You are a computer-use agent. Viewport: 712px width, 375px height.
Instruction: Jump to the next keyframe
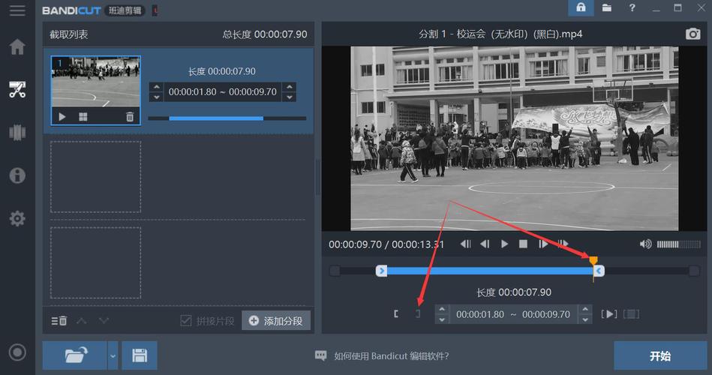563,244
